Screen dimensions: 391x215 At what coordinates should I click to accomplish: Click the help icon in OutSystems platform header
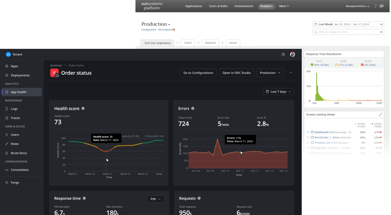376,6
